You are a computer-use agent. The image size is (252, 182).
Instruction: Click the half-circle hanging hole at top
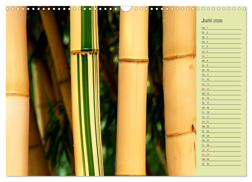tap(126, 9)
